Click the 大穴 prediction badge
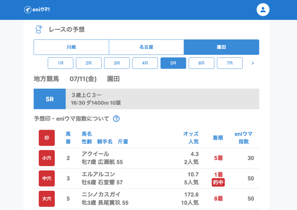The image size is (297, 210). click(47, 199)
